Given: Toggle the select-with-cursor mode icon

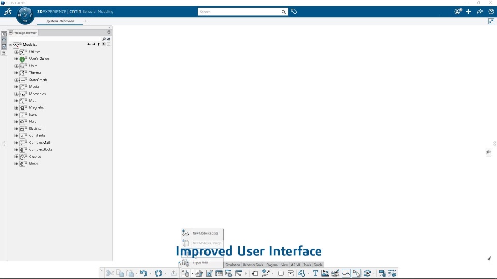Looking at the screenshot, I should point(356,273).
